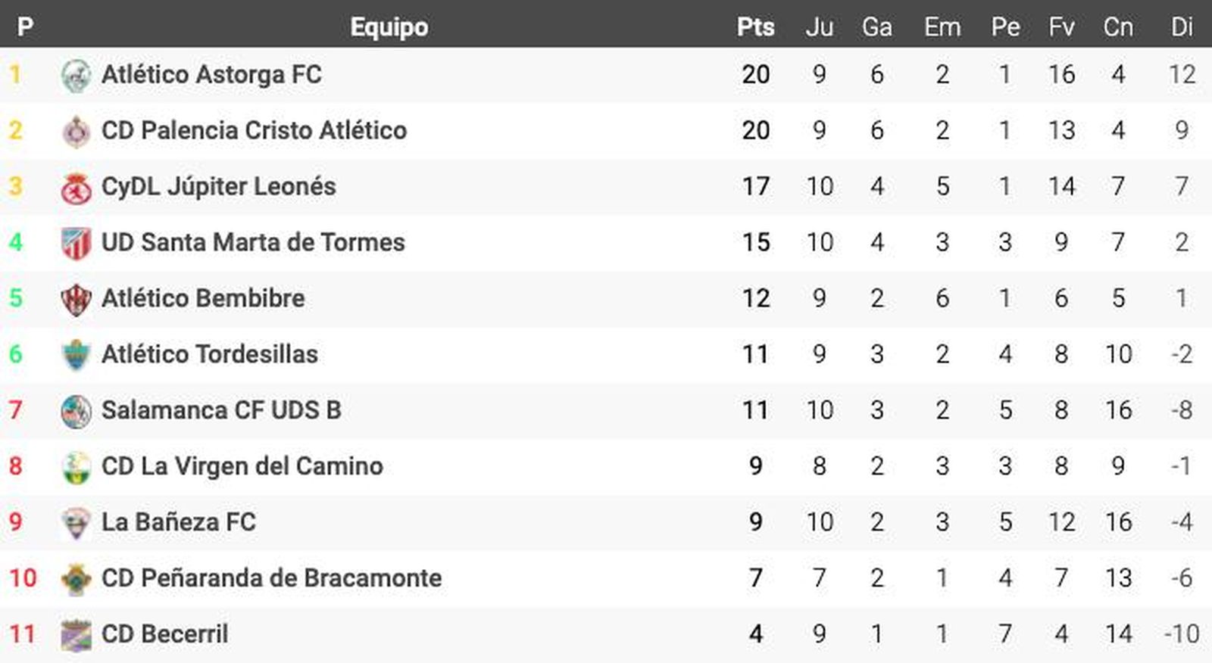This screenshot has width=1212, height=663.
Task: Click the Di goal difference header
Action: (x=1182, y=27)
